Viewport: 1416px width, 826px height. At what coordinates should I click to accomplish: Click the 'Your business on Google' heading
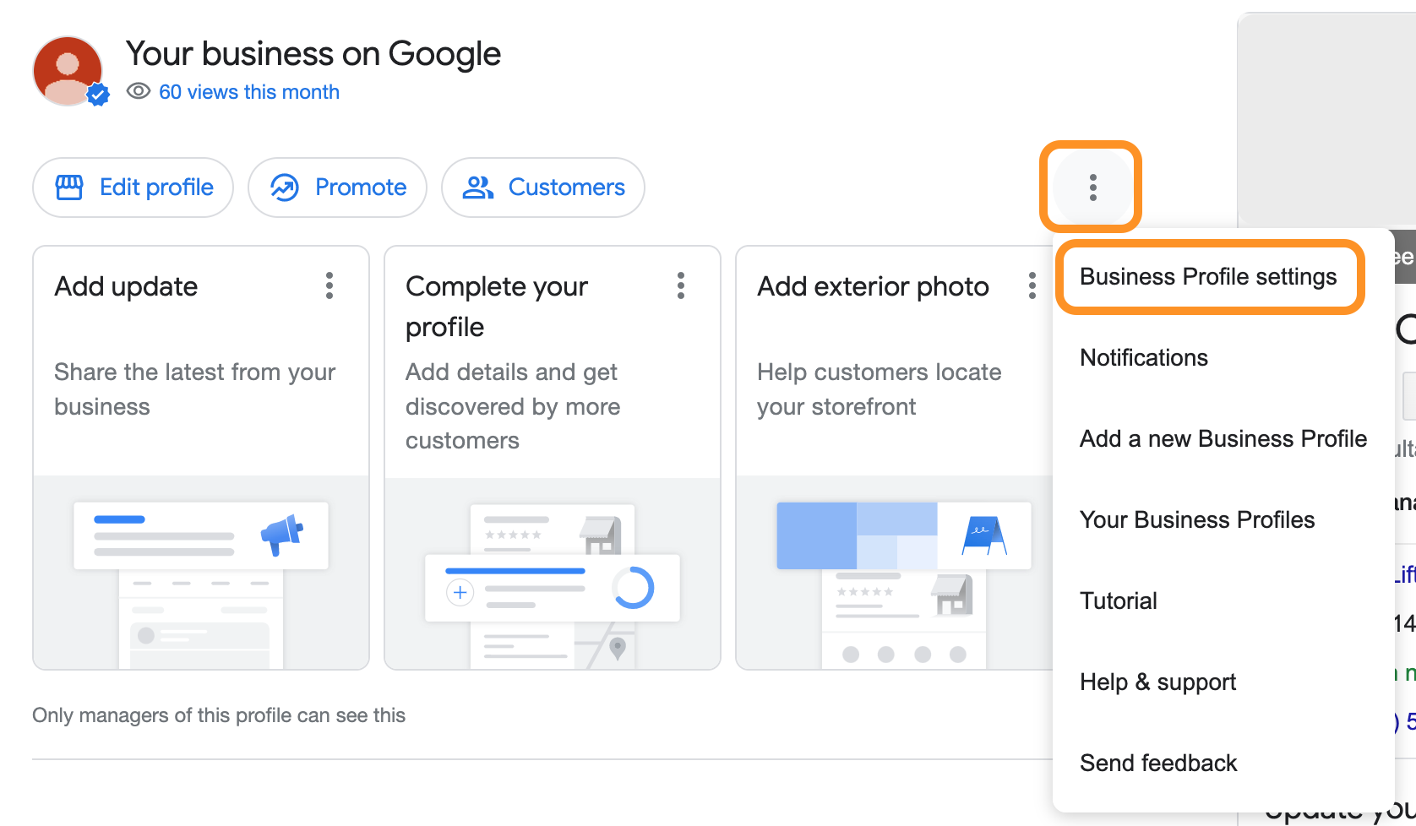[x=313, y=54]
